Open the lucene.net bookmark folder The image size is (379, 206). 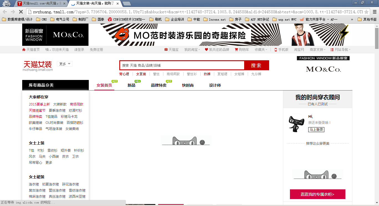(x=215, y=19)
